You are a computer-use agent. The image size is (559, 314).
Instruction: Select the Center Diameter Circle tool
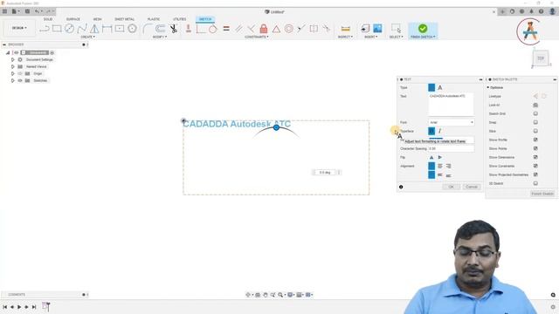(70, 29)
